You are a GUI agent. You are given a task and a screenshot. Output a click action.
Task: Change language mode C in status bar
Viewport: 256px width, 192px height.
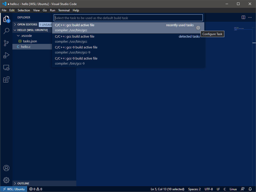click(x=225, y=189)
